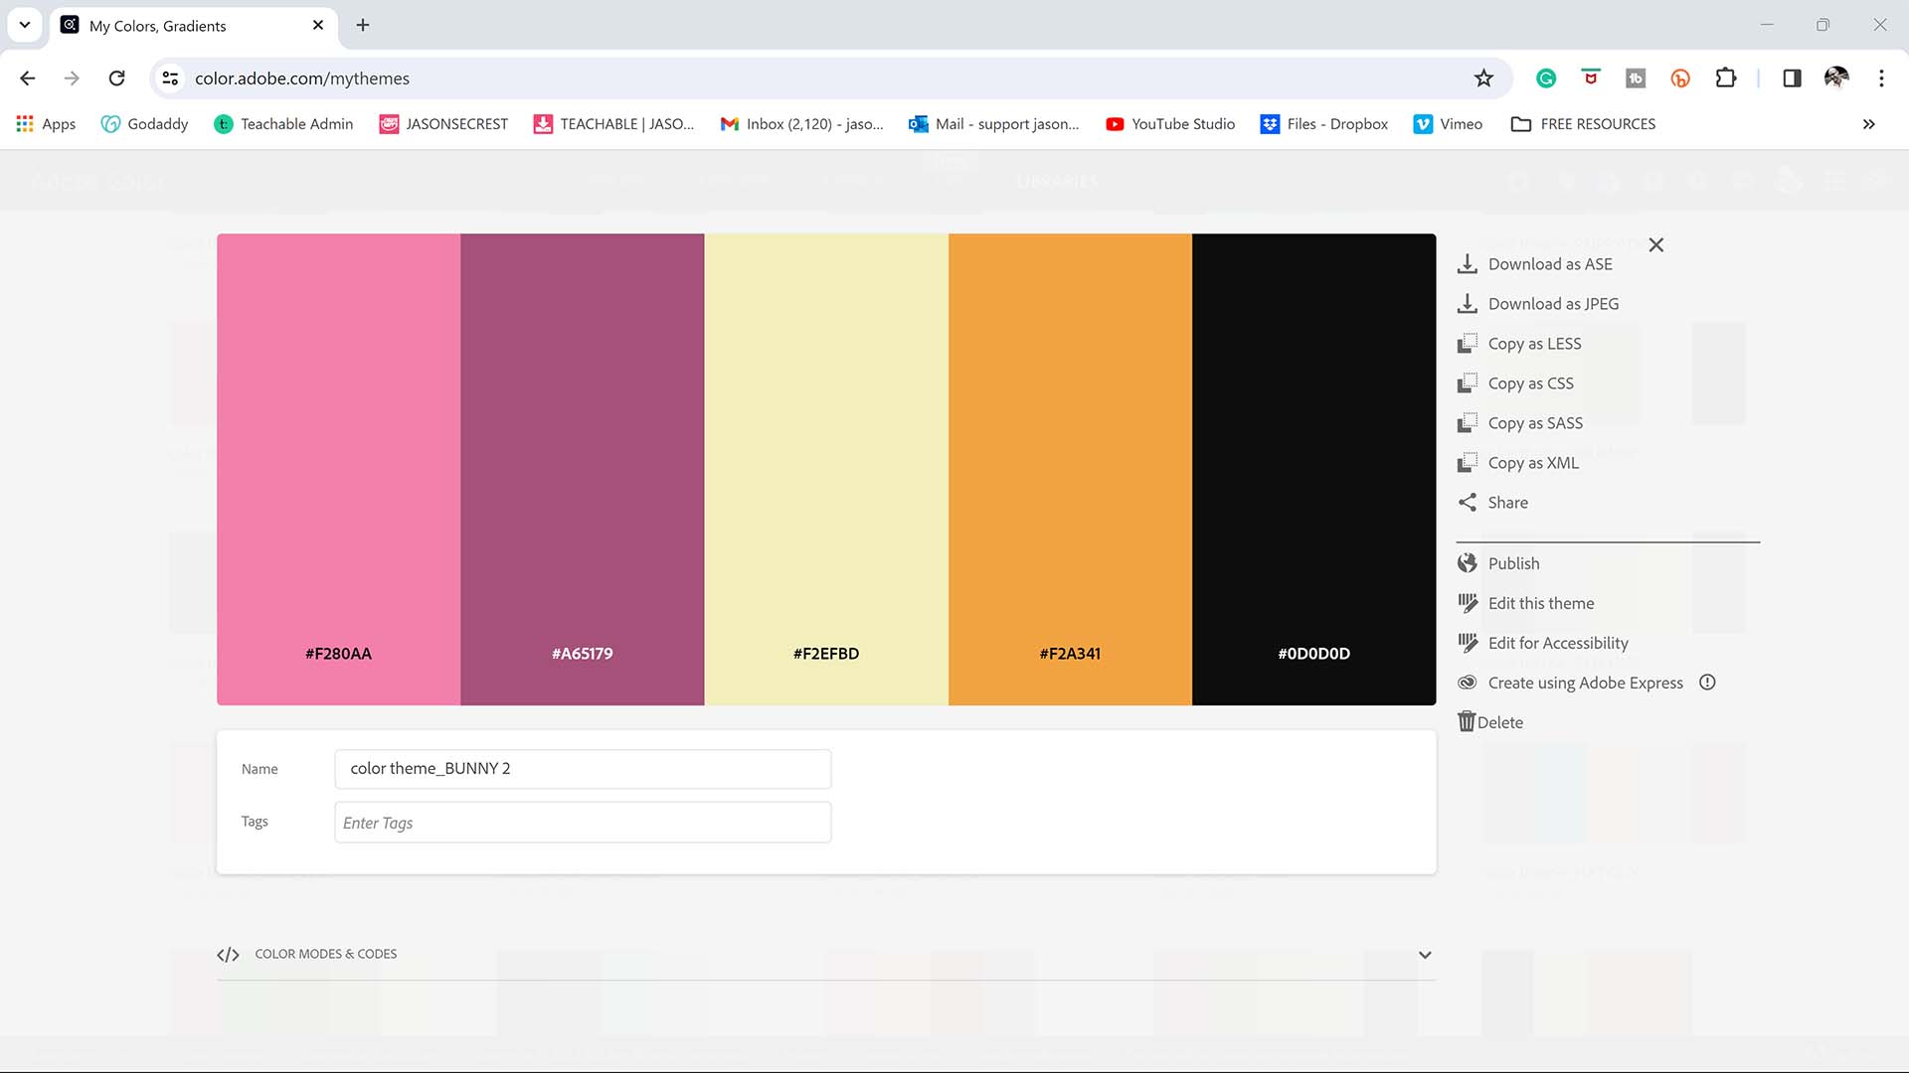Choose Download as ASE option
The image size is (1909, 1073).
tap(1550, 264)
